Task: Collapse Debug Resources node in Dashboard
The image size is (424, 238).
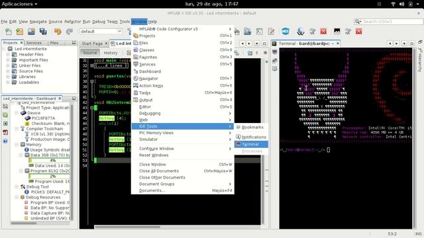Action: click(17, 197)
